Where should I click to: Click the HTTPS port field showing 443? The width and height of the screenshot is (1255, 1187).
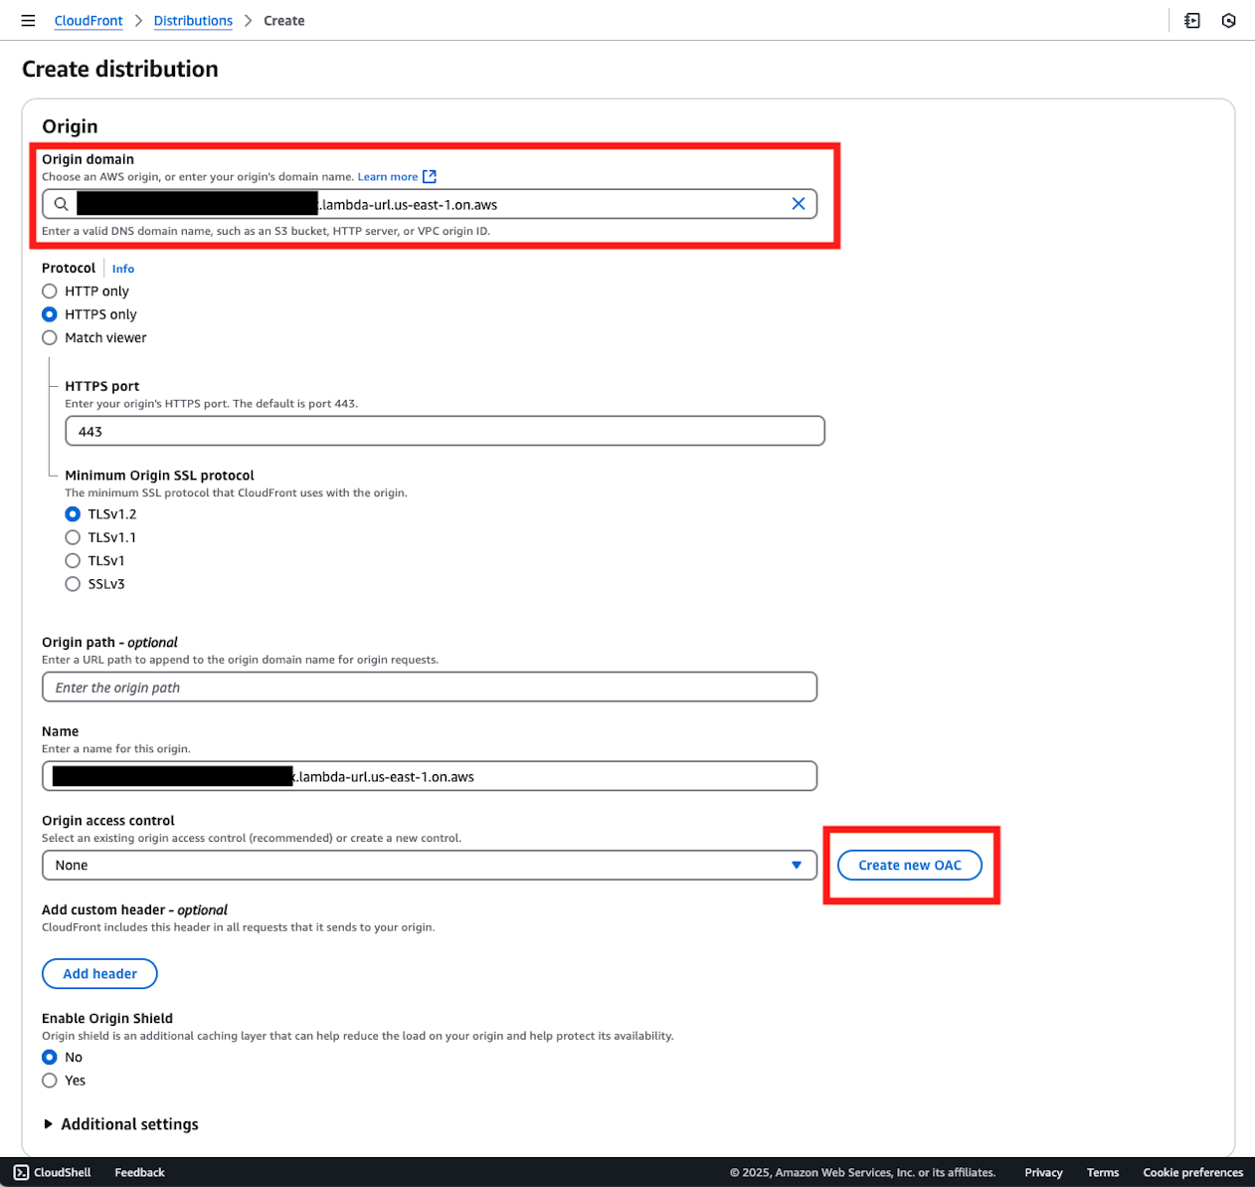tap(445, 431)
